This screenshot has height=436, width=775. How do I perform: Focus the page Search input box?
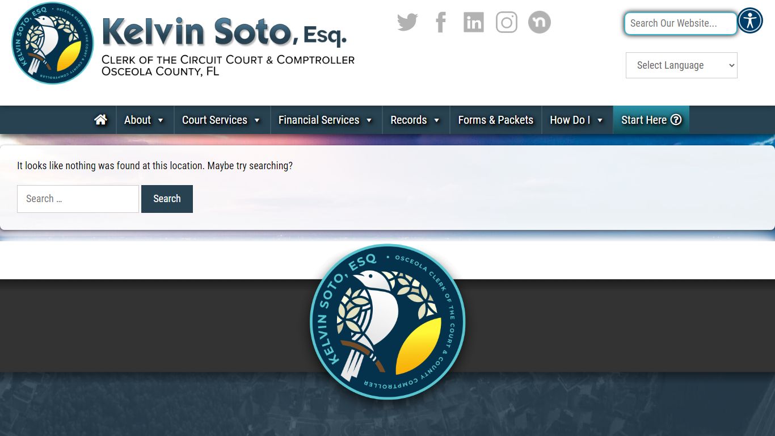[78, 199]
